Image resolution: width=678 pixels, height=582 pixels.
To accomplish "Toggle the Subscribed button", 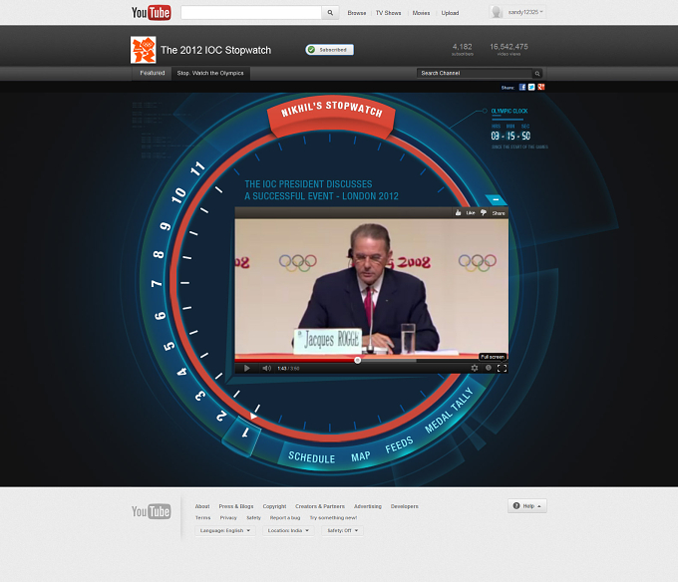I will [329, 50].
